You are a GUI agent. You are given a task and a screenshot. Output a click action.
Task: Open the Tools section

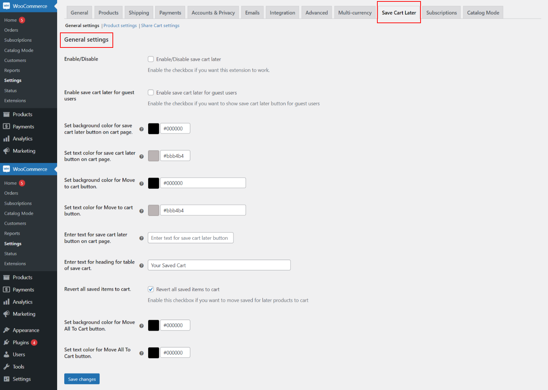(x=18, y=366)
